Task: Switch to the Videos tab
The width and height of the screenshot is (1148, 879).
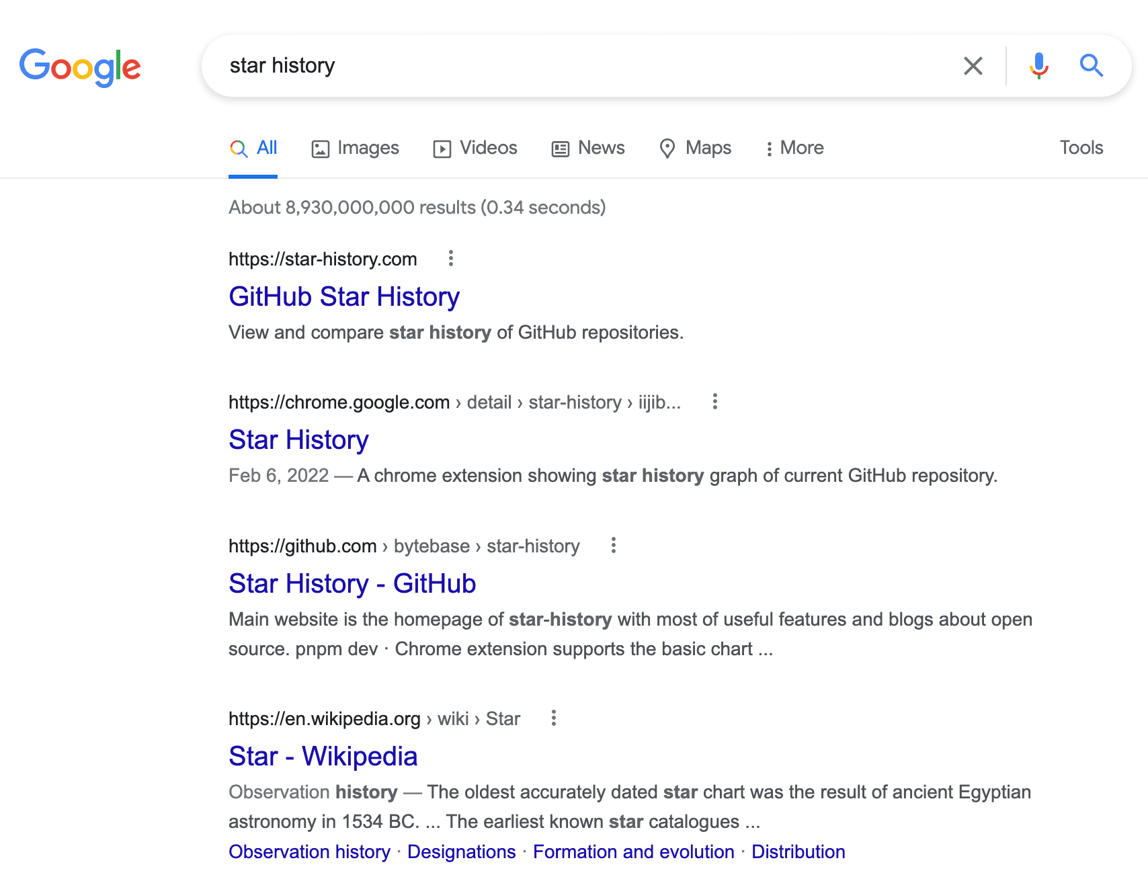Action: (x=475, y=148)
